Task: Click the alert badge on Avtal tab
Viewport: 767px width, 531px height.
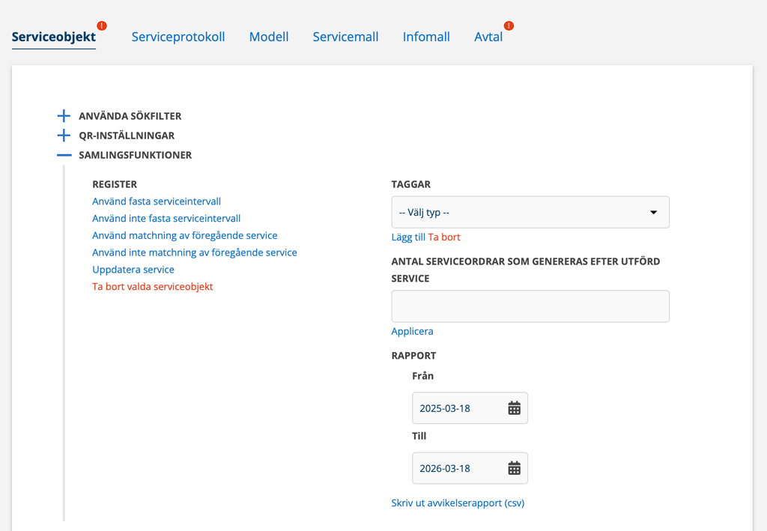Action: click(x=509, y=25)
